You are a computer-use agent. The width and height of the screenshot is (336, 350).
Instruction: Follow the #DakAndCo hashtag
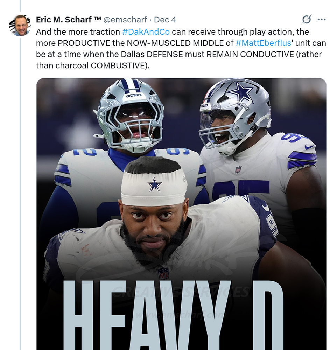click(x=146, y=32)
